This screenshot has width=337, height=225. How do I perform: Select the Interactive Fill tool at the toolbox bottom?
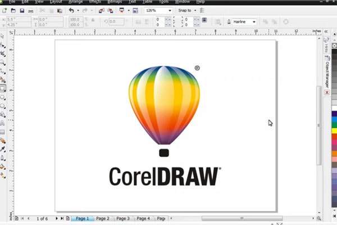pos(3,175)
